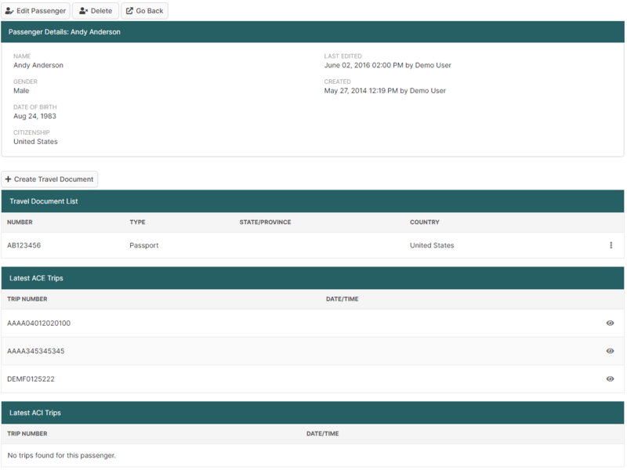Click the Create Travel Document button
The height and width of the screenshot is (470, 627).
[50, 179]
